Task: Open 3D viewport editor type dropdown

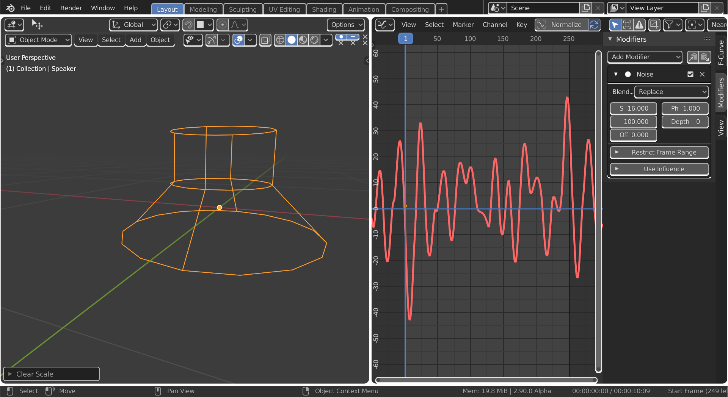Action: (x=14, y=25)
